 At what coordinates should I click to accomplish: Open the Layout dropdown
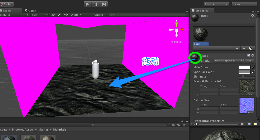[245, 4]
